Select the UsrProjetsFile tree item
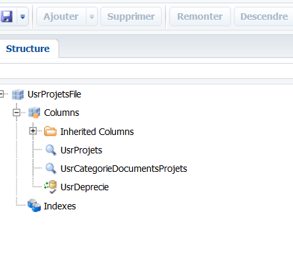 tap(54, 94)
